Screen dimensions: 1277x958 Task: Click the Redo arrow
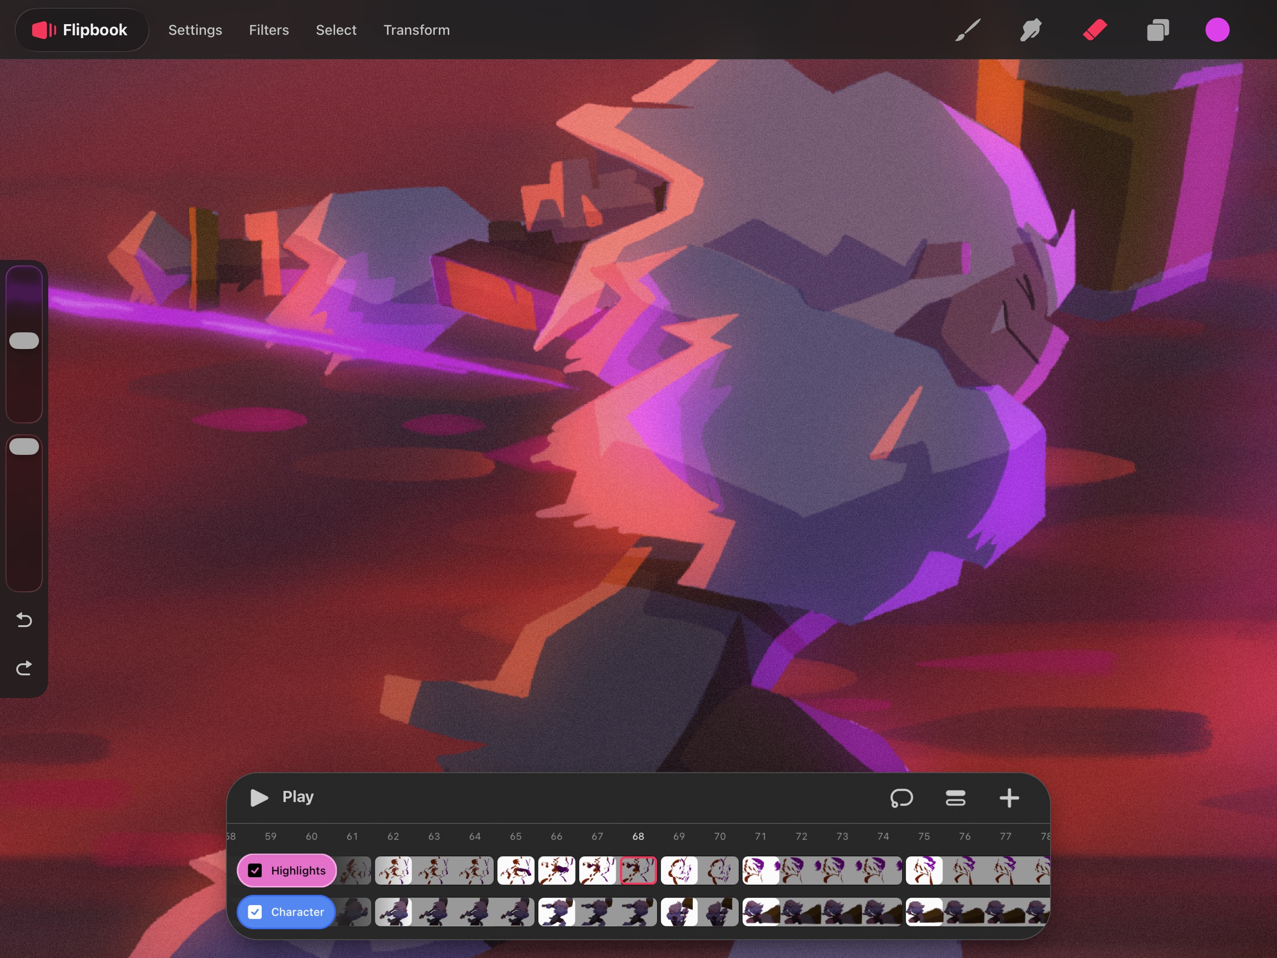coord(24,668)
